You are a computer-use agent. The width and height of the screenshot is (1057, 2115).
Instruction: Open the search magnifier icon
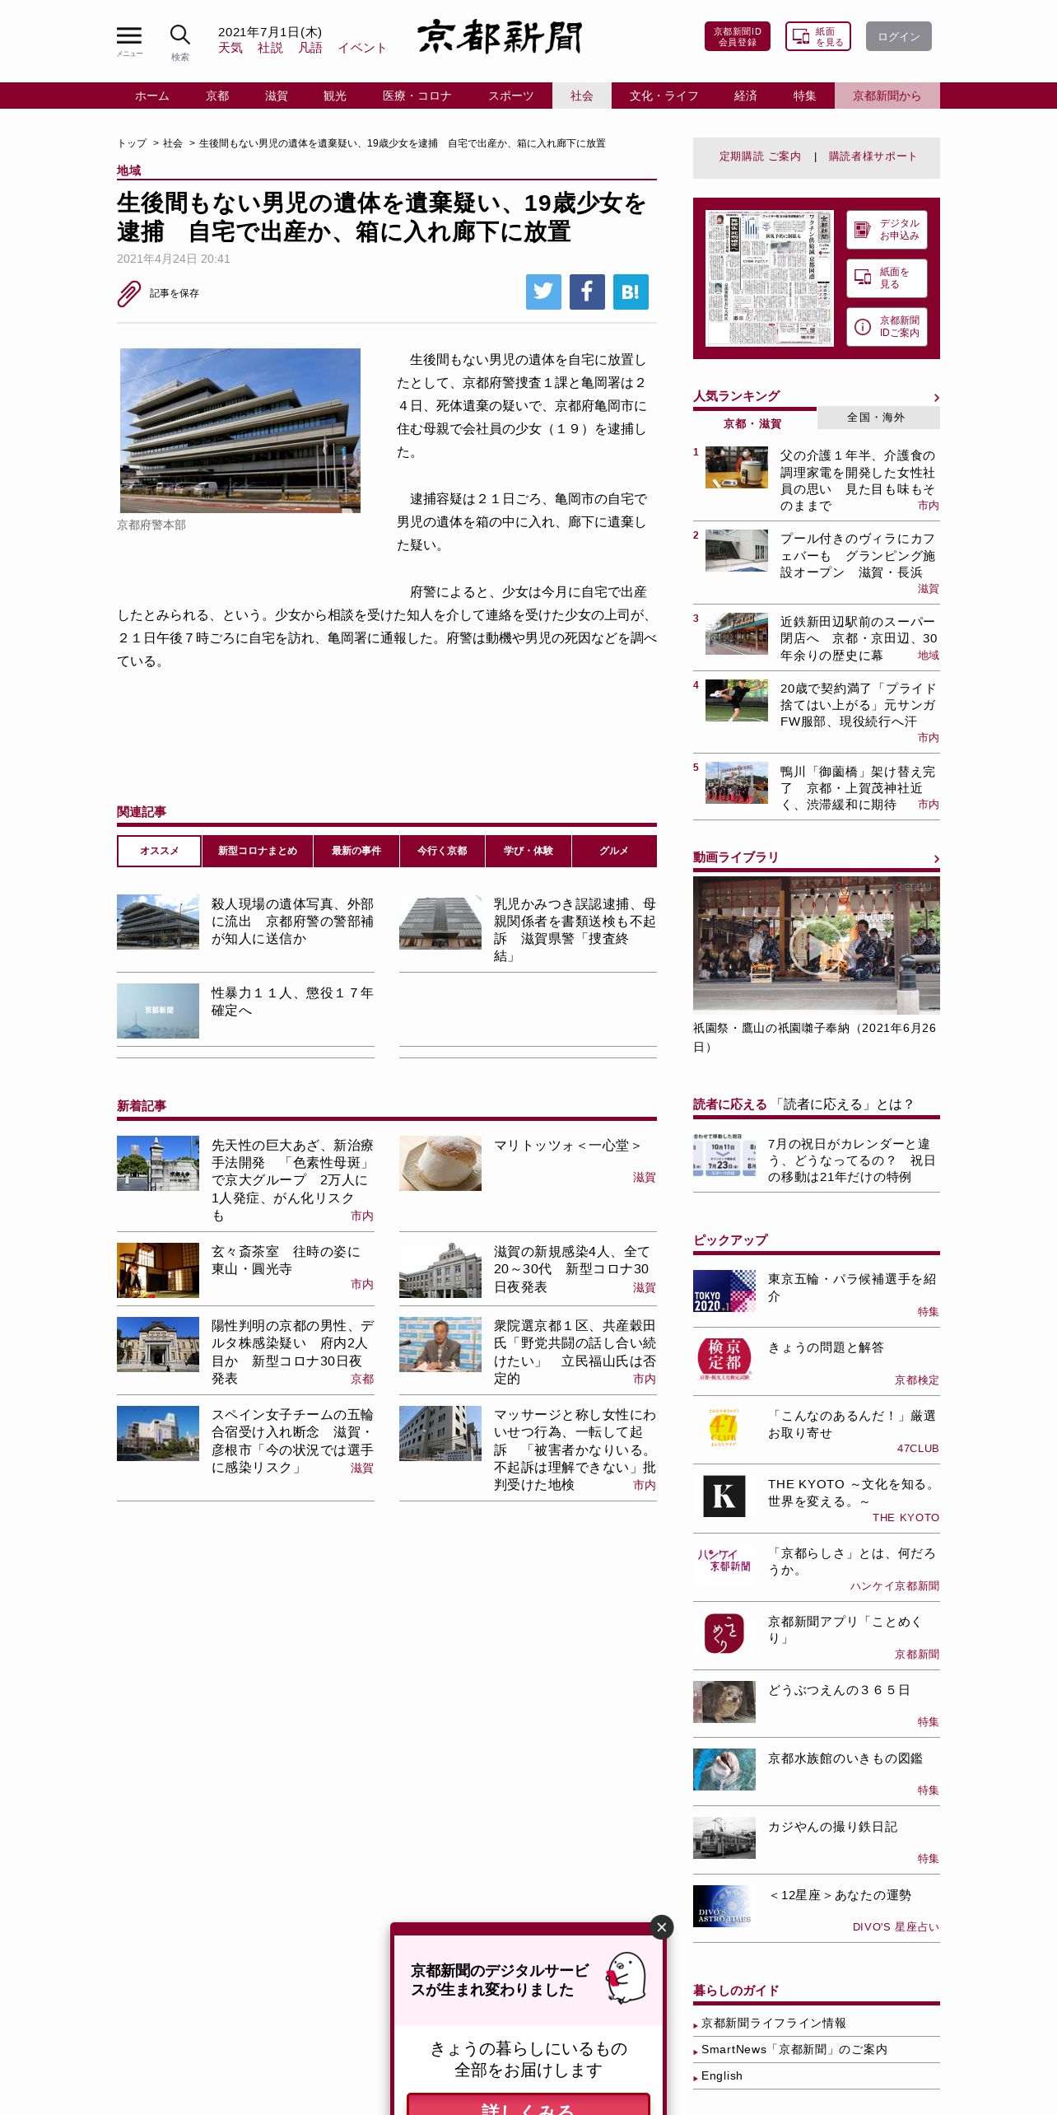pyautogui.click(x=179, y=35)
